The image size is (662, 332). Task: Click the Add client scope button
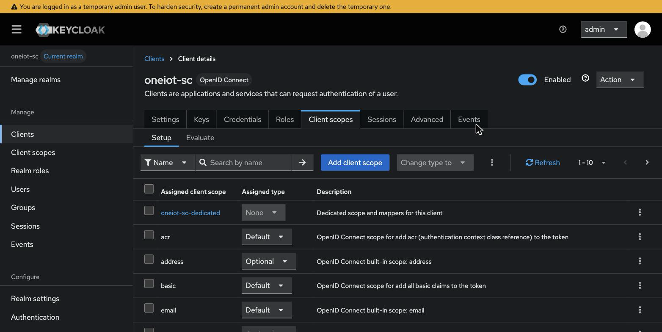(355, 163)
